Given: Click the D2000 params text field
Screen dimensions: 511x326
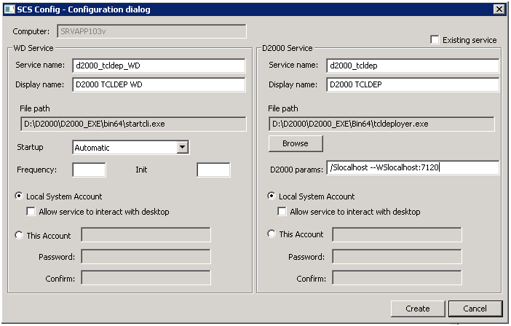Looking at the screenshot, I should 413,168.
